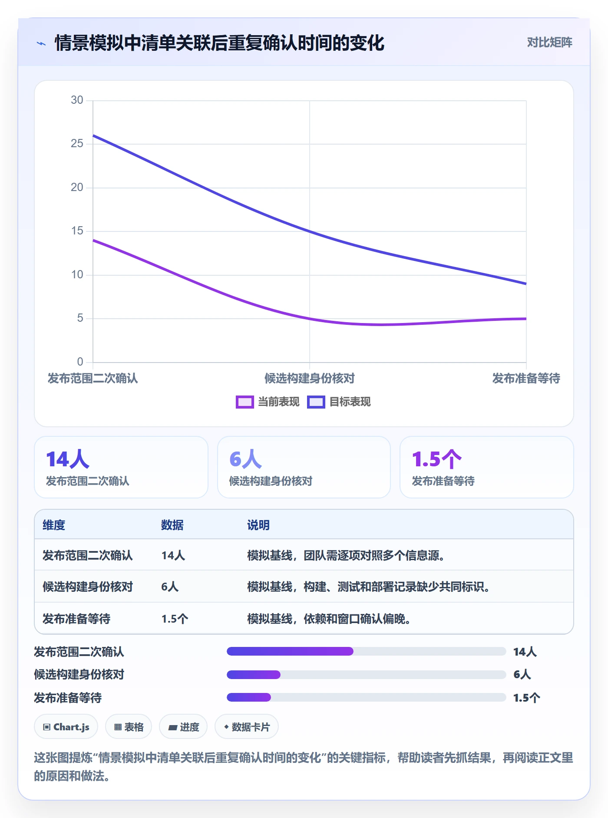
Task: Select the 进度 tag chip
Action: click(183, 727)
